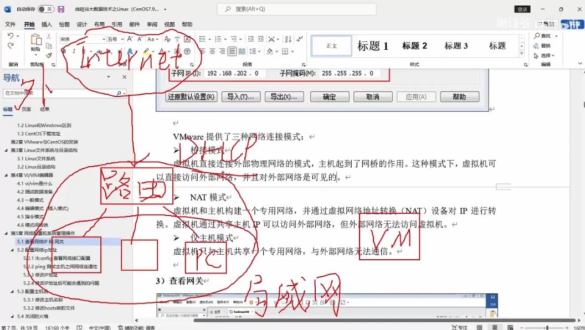The image size is (585, 330).
Task: Collapse 第3章 Linux文件系统与目录结构 in navigation tree
Action: 6,150
